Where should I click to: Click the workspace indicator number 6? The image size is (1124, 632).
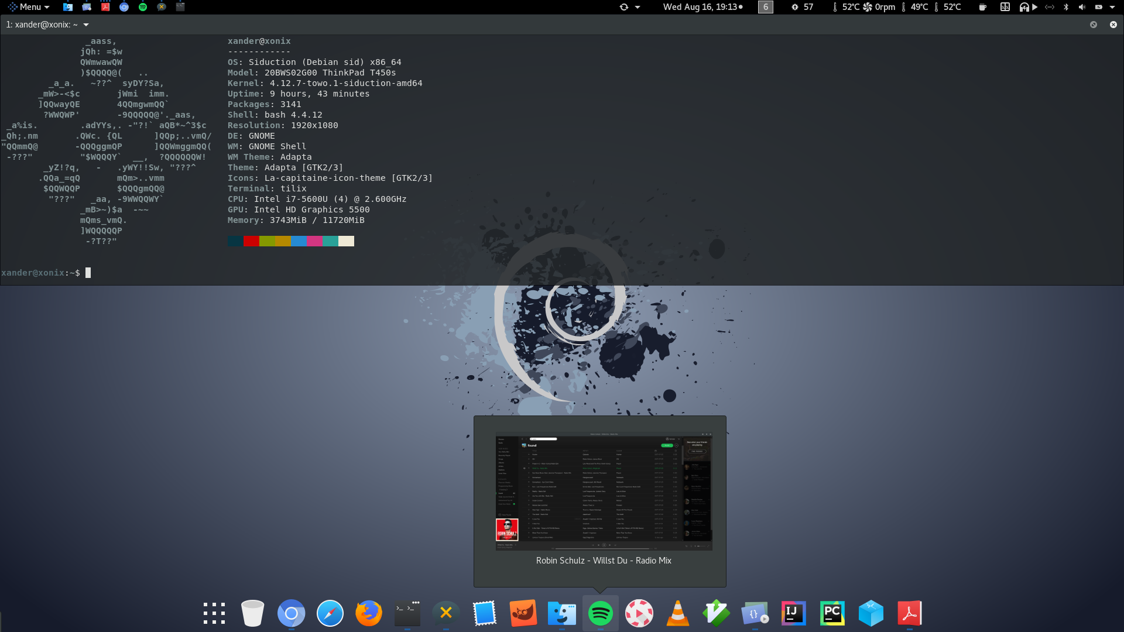pyautogui.click(x=765, y=7)
